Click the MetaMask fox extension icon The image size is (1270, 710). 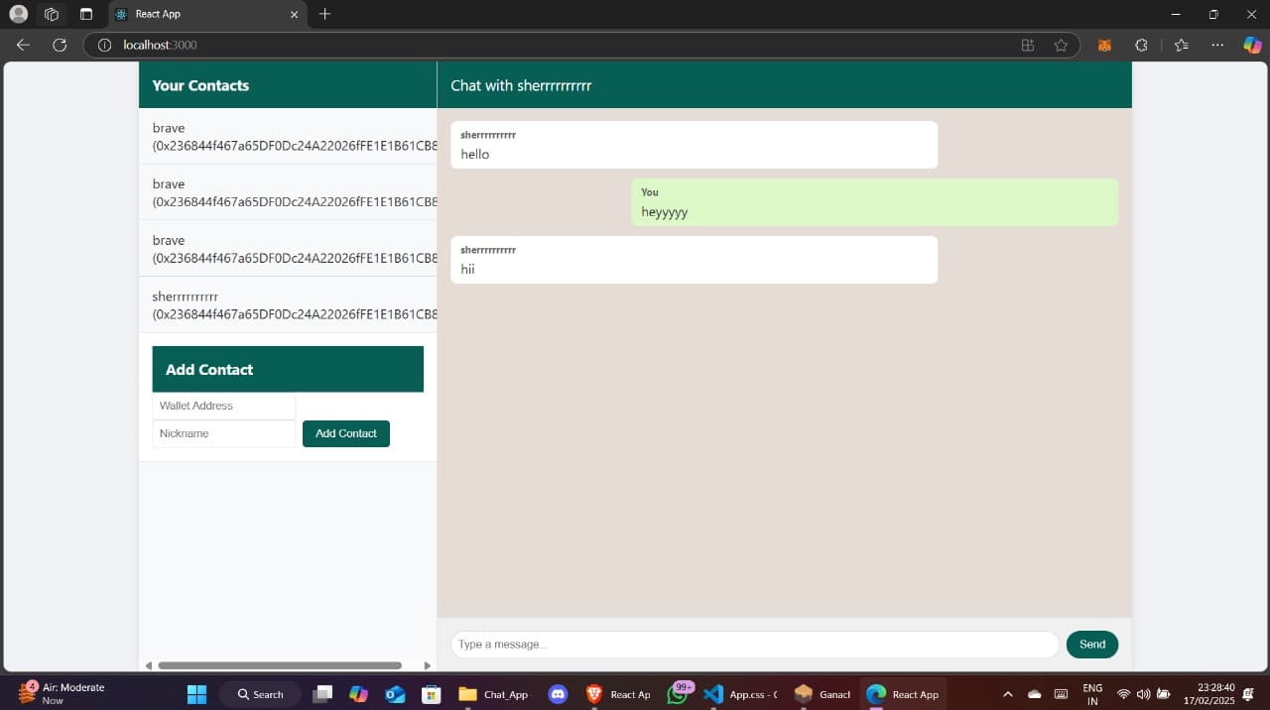point(1104,45)
